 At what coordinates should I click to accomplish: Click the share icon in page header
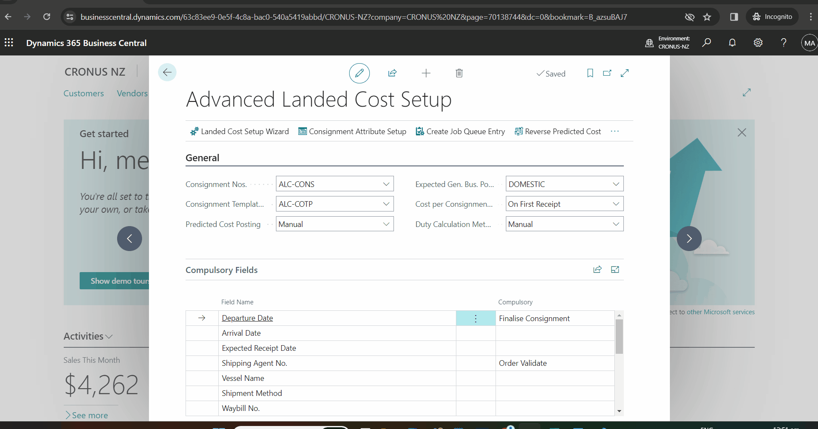(x=392, y=73)
